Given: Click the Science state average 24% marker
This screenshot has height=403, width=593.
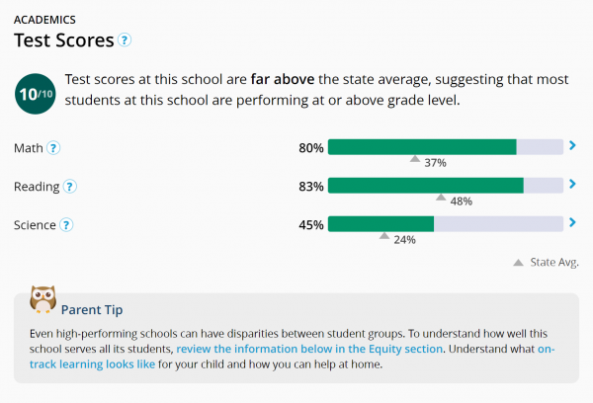Looking at the screenshot, I should pos(384,237).
